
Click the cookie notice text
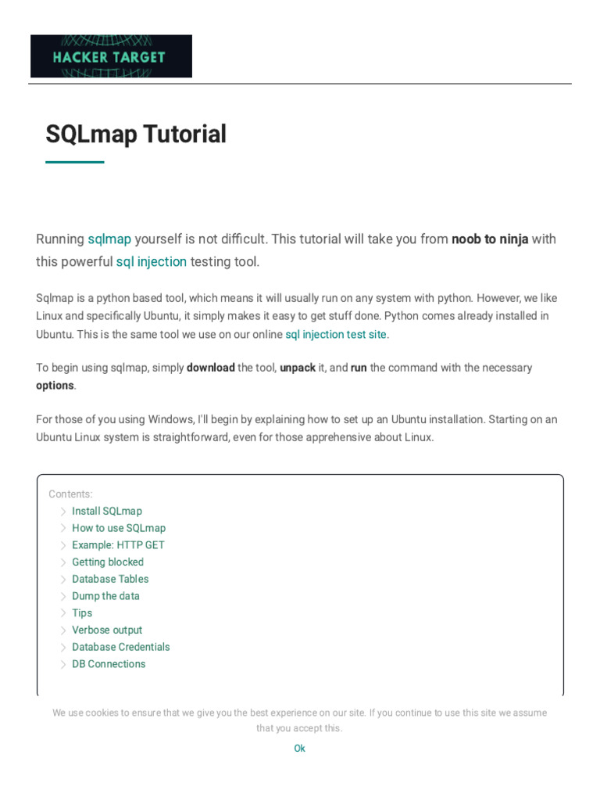coord(299,720)
